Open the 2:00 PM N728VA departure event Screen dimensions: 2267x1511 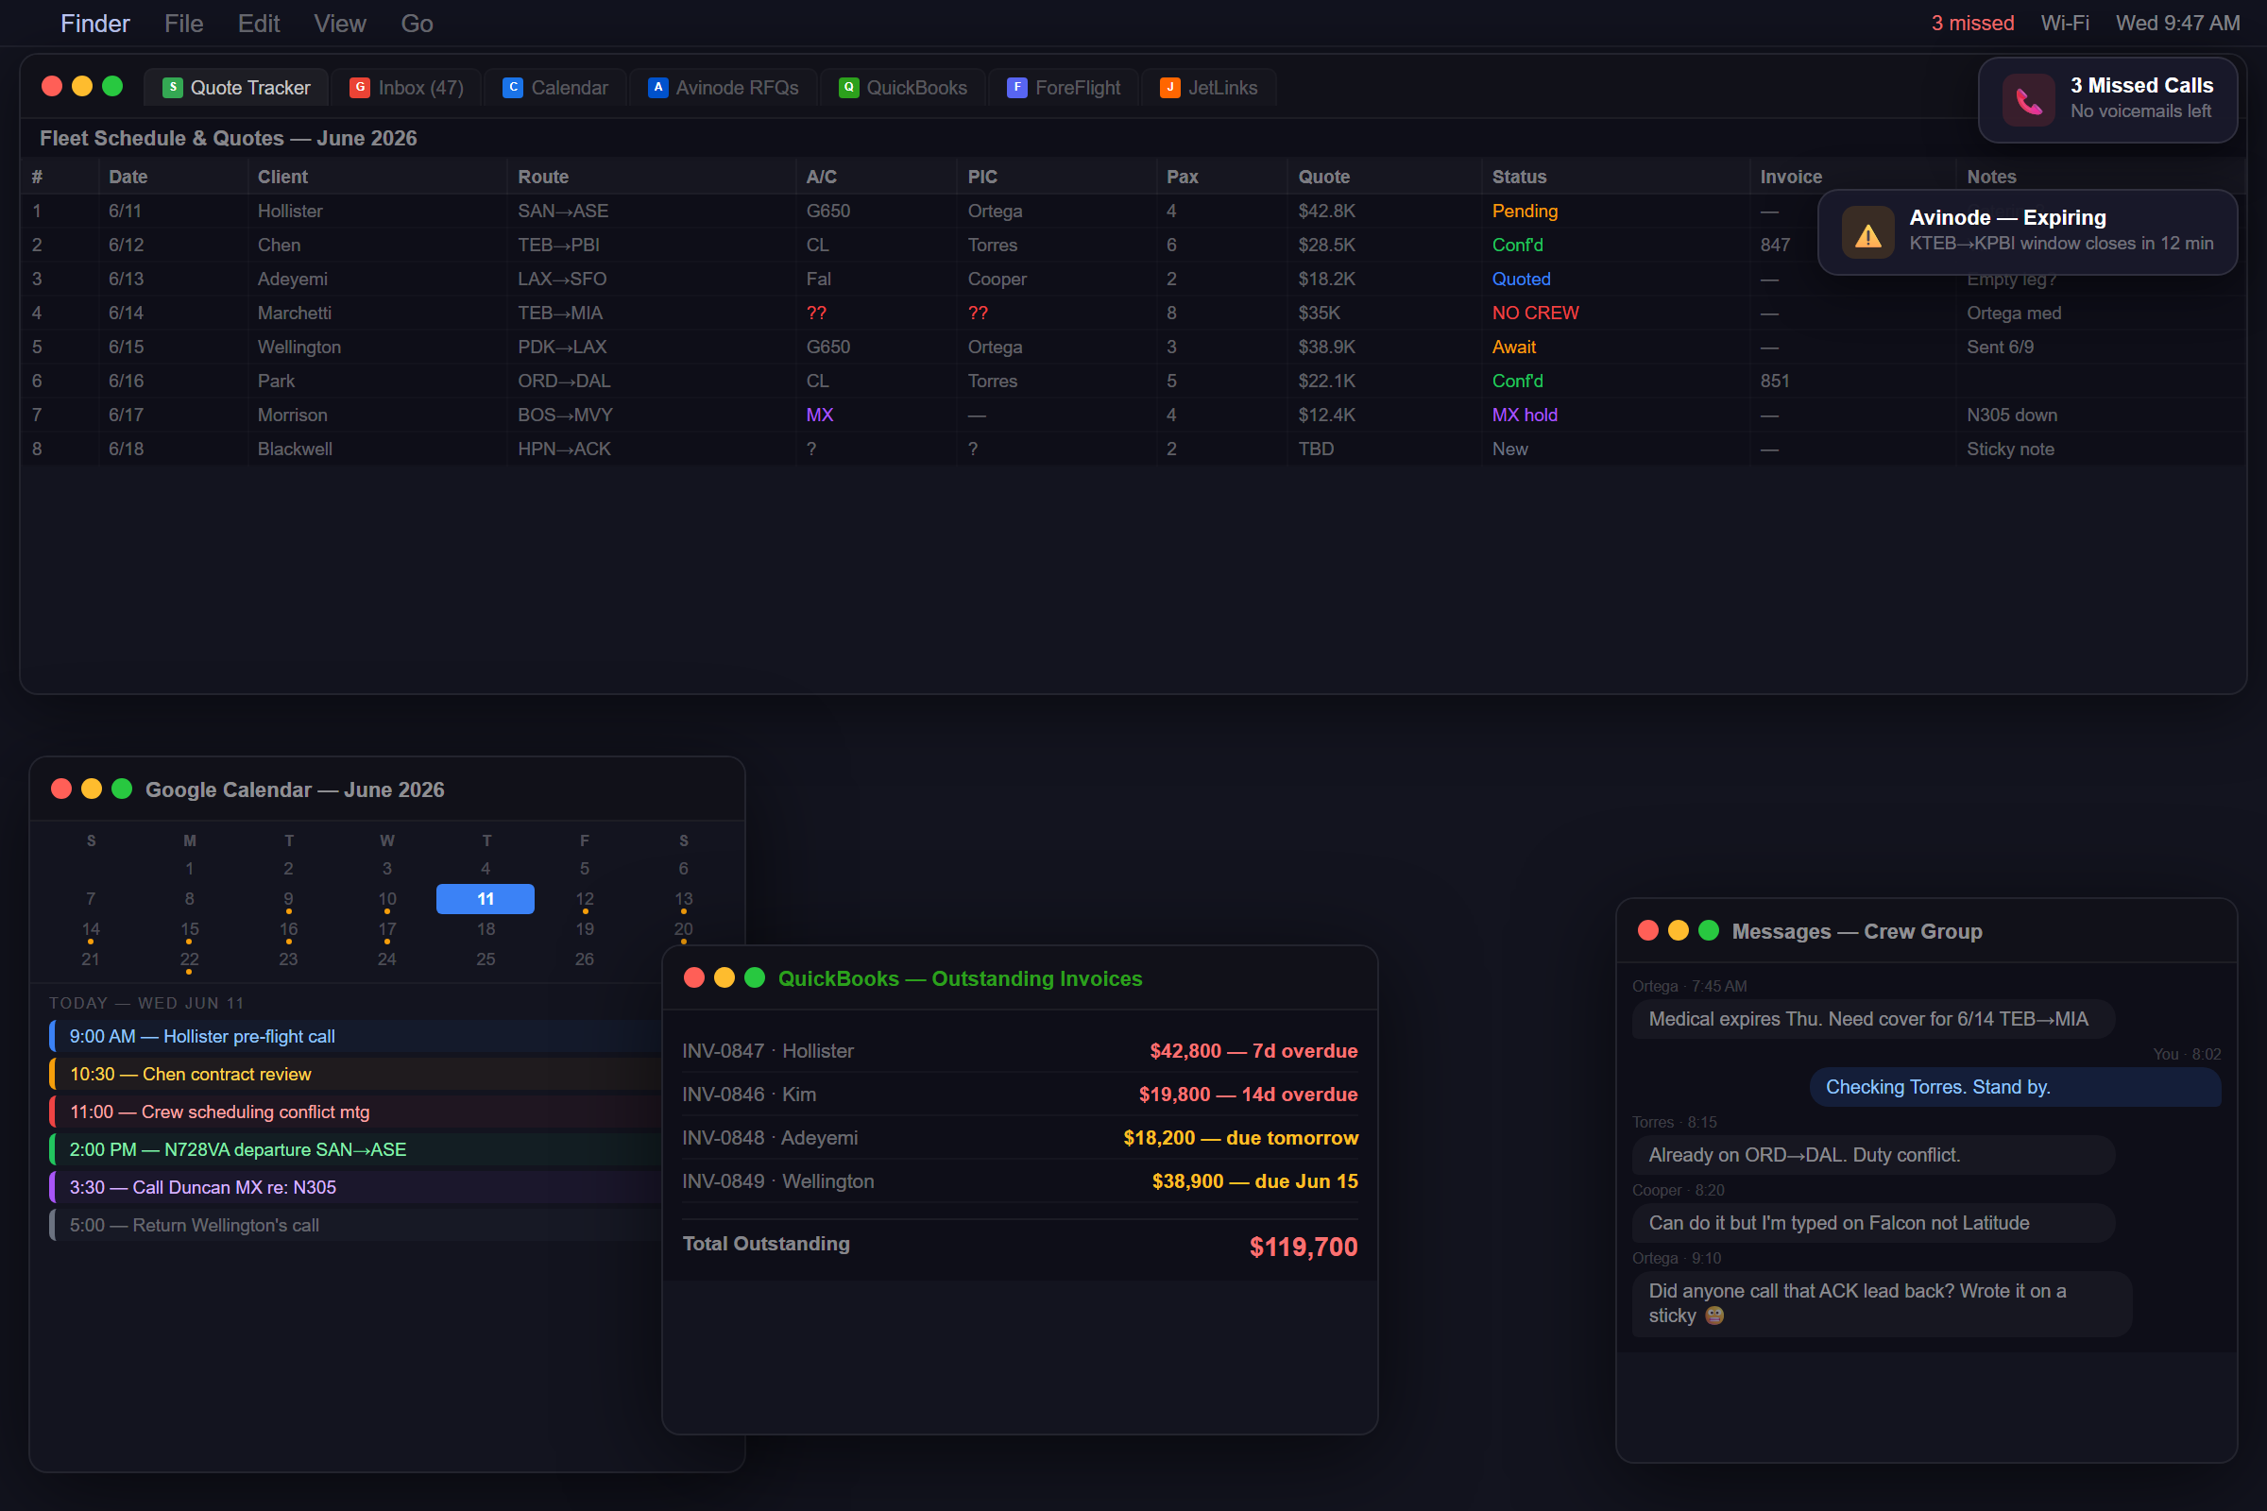click(x=356, y=1149)
